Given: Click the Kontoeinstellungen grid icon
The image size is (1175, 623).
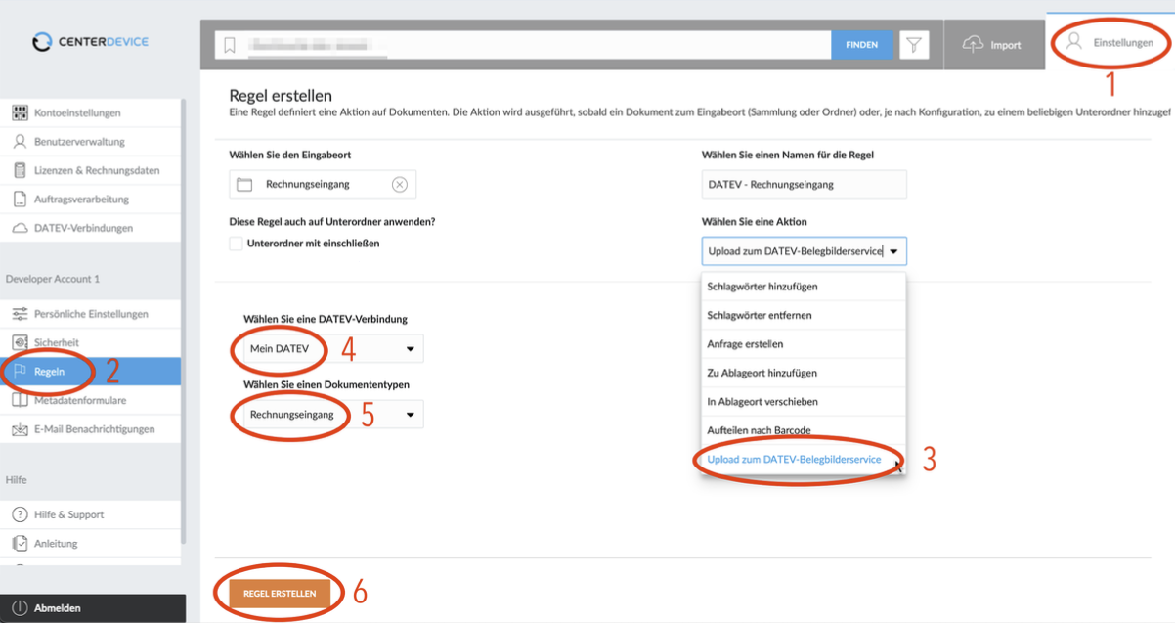Looking at the screenshot, I should 20,112.
